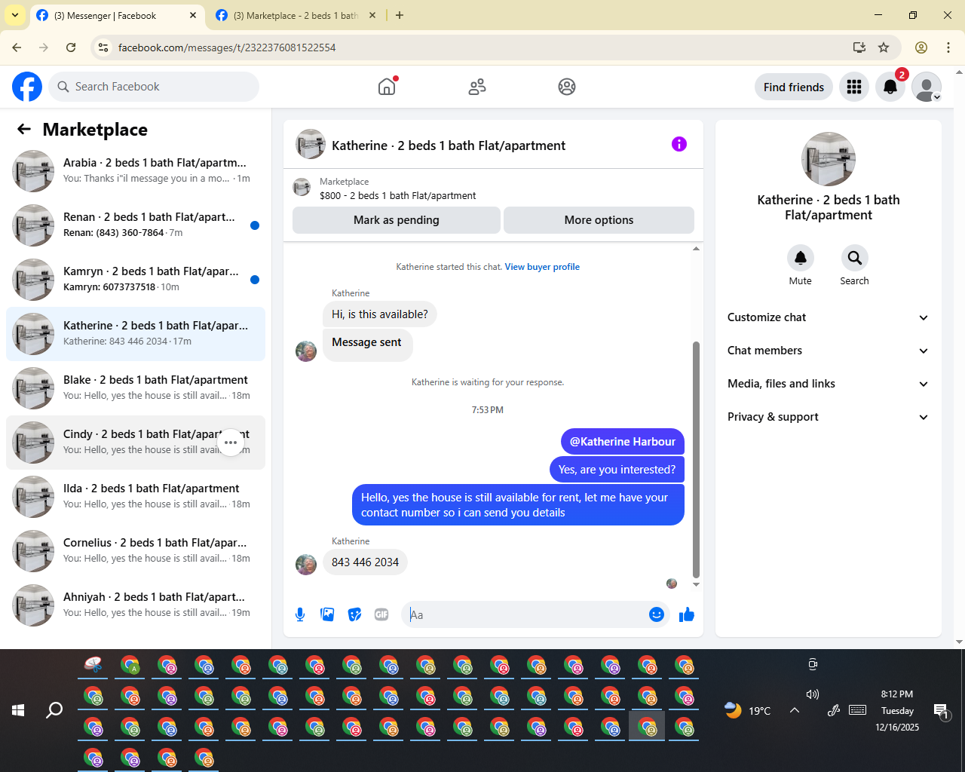The height and width of the screenshot is (772, 965).
Task: Click Find friends button
Action: click(794, 87)
